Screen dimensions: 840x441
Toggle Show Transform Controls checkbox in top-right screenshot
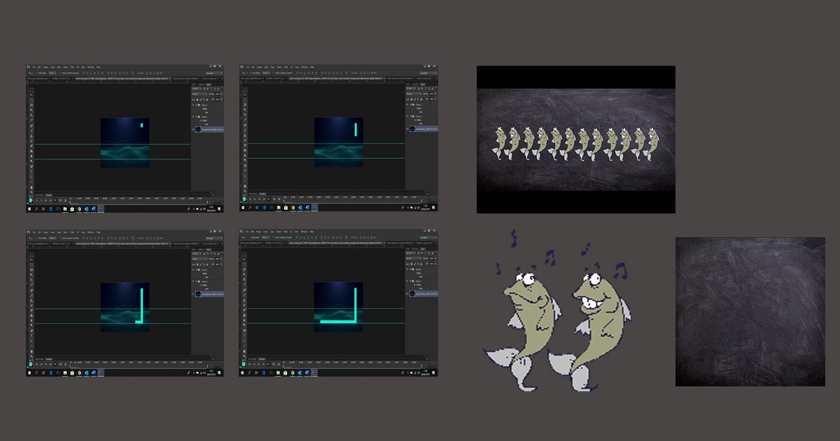coord(274,73)
